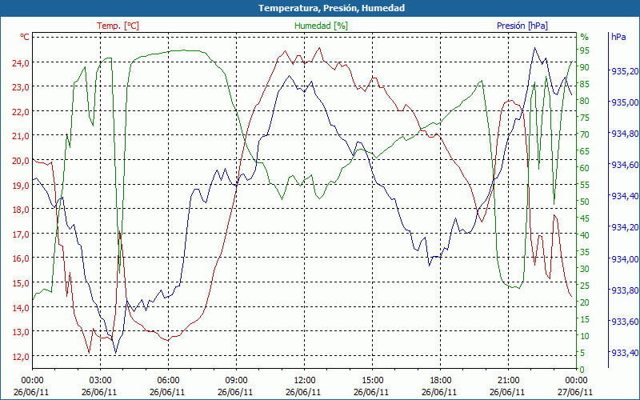
Task: Click the 10 humidity axis value
Action: [585, 336]
